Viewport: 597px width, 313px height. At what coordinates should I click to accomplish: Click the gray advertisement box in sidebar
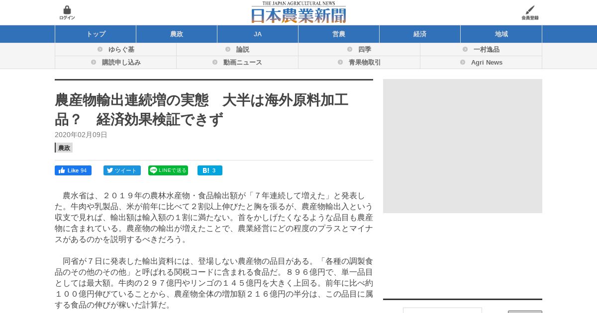463,146
